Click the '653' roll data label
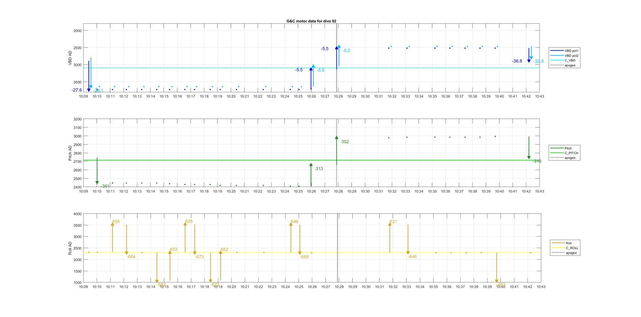The image size is (641, 317). pos(174,249)
